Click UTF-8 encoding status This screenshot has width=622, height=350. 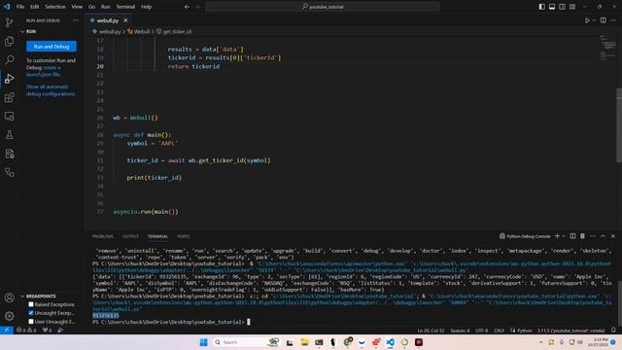pyautogui.click(x=482, y=331)
